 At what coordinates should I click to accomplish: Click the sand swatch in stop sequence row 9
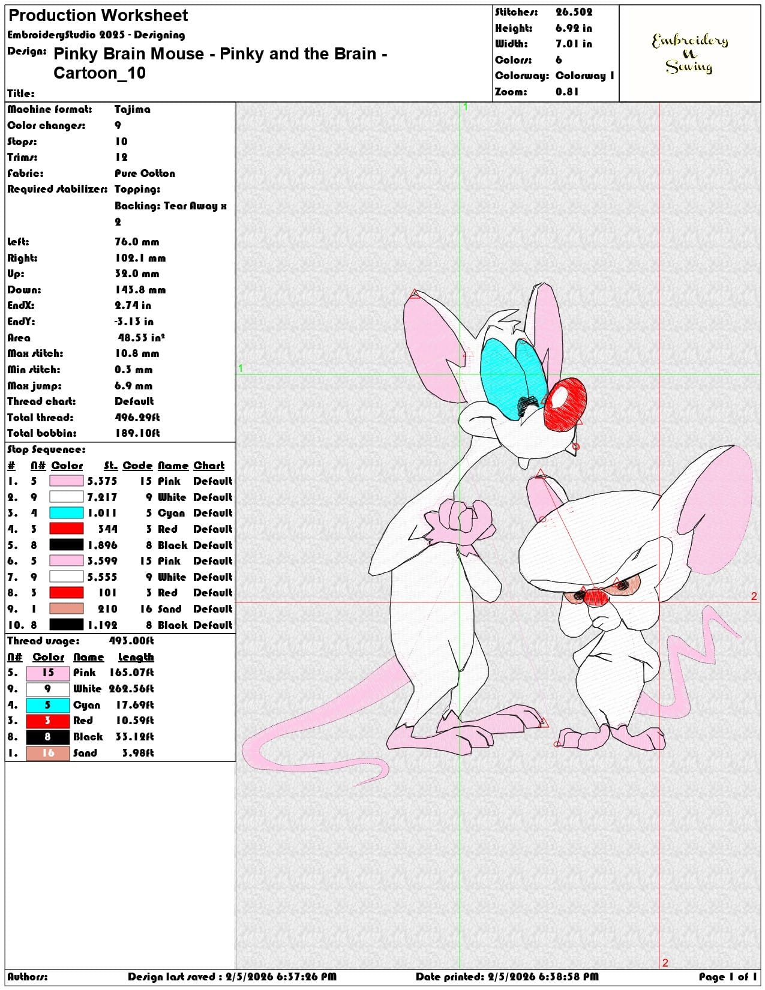[x=66, y=608]
